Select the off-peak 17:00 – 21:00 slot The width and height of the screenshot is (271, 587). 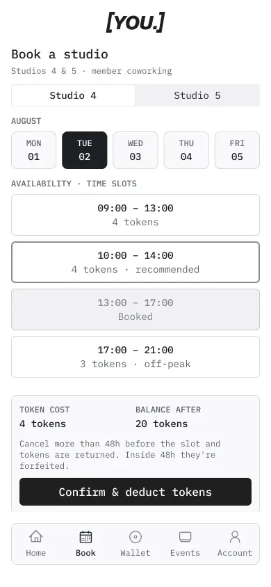click(135, 357)
